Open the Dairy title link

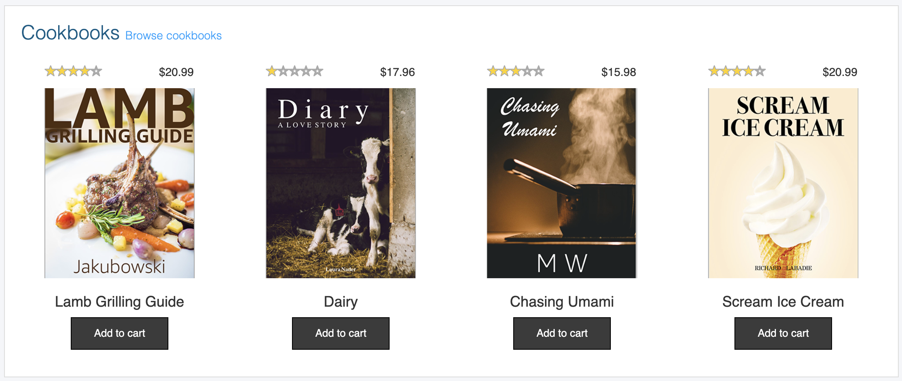coord(341,302)
